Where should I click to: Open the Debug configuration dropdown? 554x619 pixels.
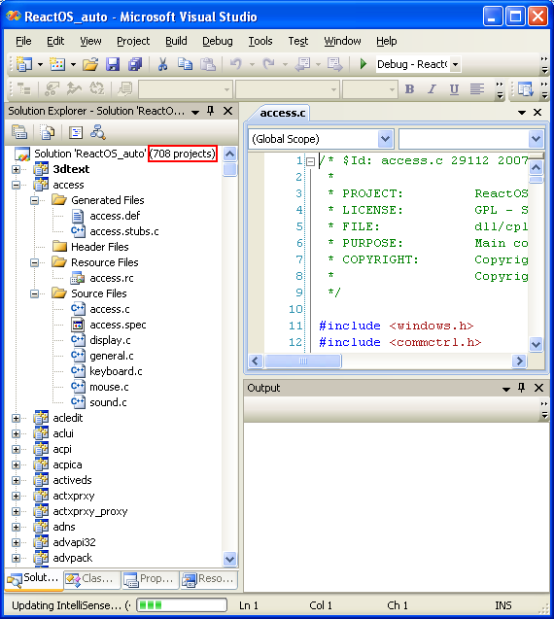(x=455, y=64)
